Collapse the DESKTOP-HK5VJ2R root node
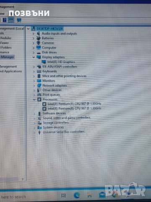Viewport: 151px width, 202px height. (x=29, y=29)
